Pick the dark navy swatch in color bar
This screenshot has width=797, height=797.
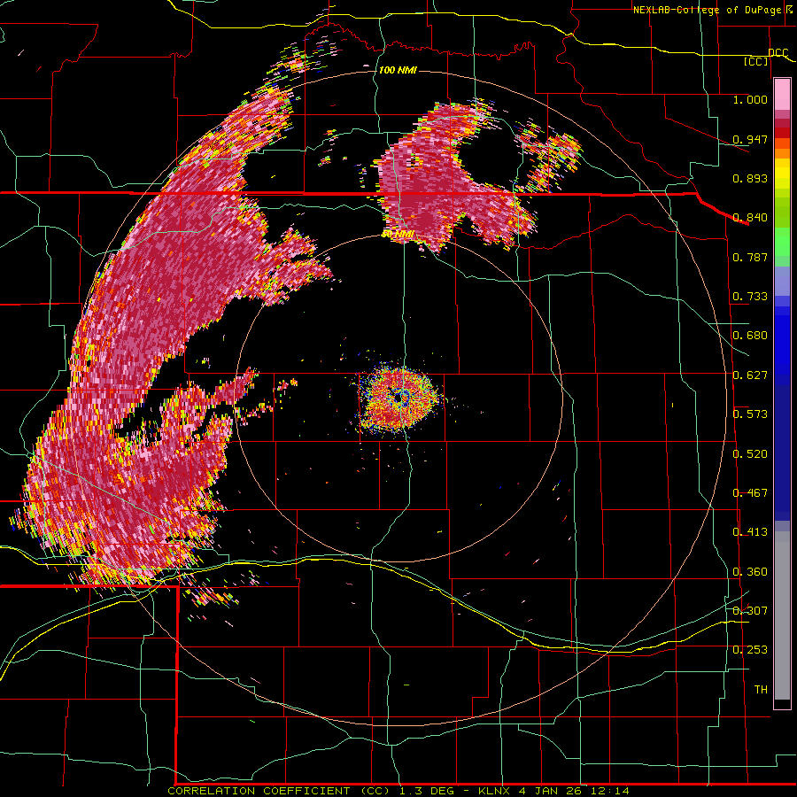(x=782, y=450)
